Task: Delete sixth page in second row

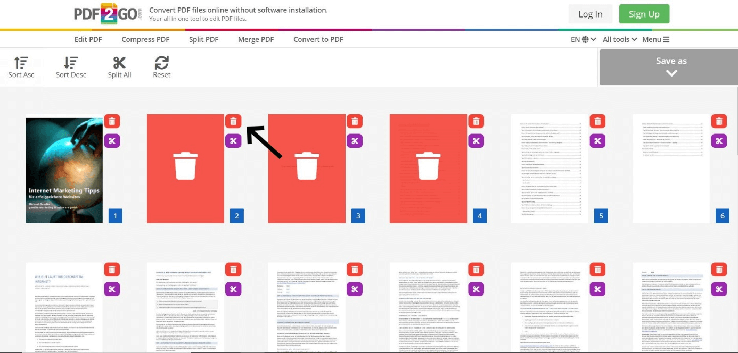Action: click(719, 270)
